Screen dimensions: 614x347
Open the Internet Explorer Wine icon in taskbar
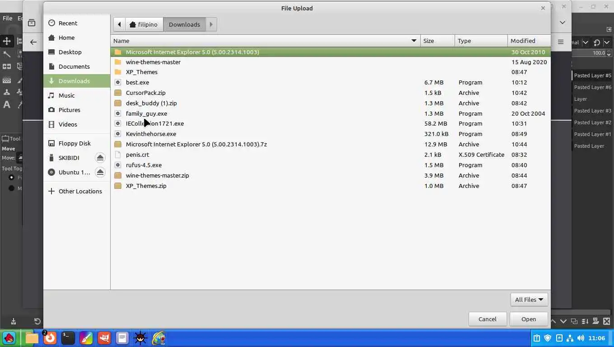click(x=158, y=338)
